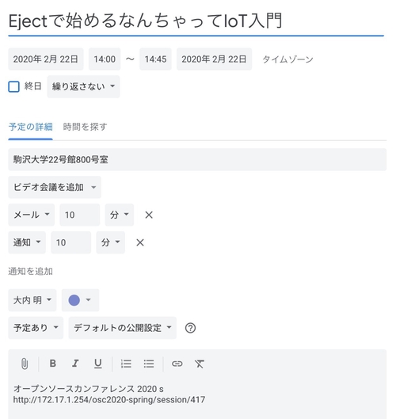Remove text formatting icon
This screenshot has width=396, height=419.
tap(200, 364)
